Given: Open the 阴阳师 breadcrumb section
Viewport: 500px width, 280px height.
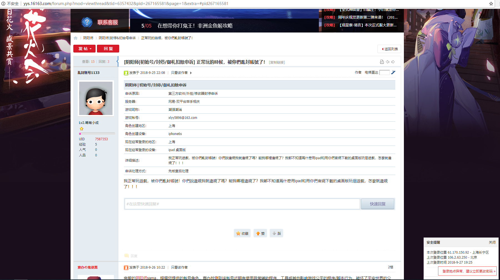Looking at the screenshot, I should click(x=88, y=38).
